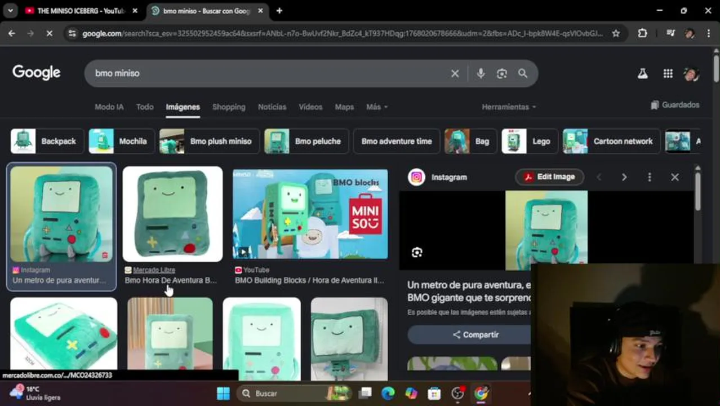Switch to Maps tab
720x406 pixels.
coord(344,107)
